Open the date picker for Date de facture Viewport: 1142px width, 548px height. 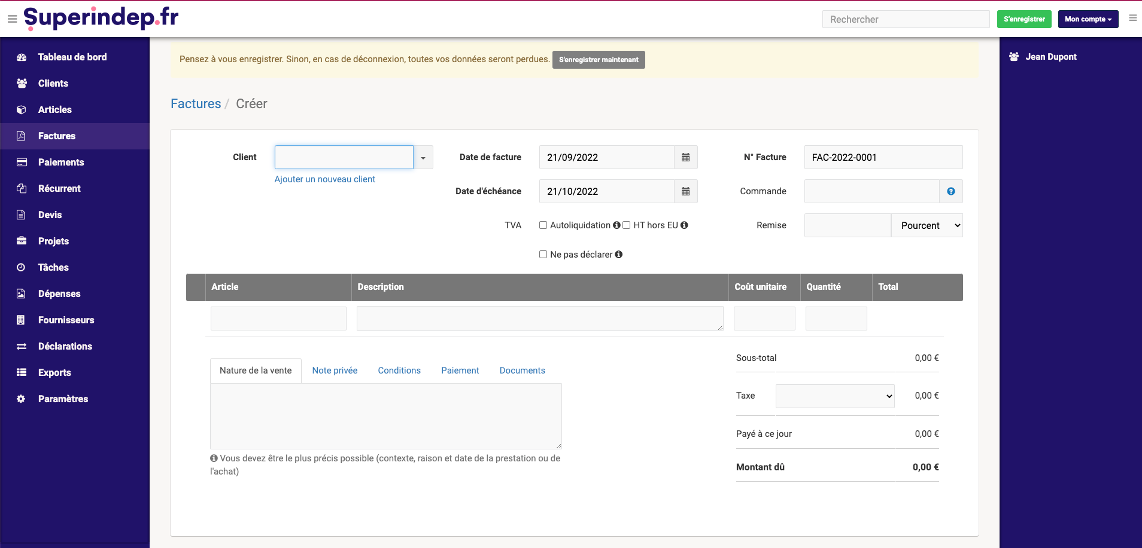coord(685,157)
